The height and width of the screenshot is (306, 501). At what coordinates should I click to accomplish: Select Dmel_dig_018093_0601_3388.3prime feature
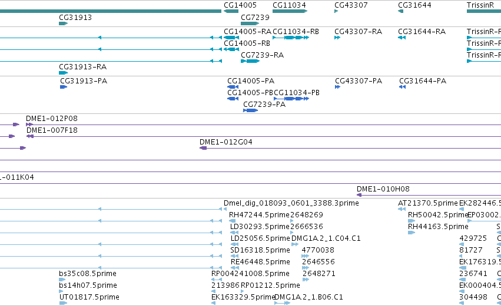coord(225,209)
